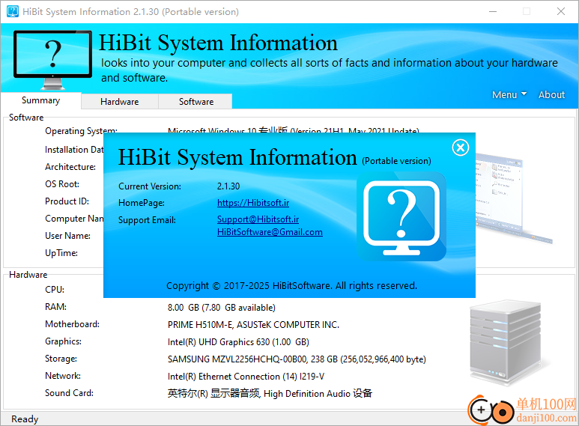The width and height of the screenshot is (579, 426).
Task: Click the Intel(R) Ethernet Connection network value
Action: [246, 377]
